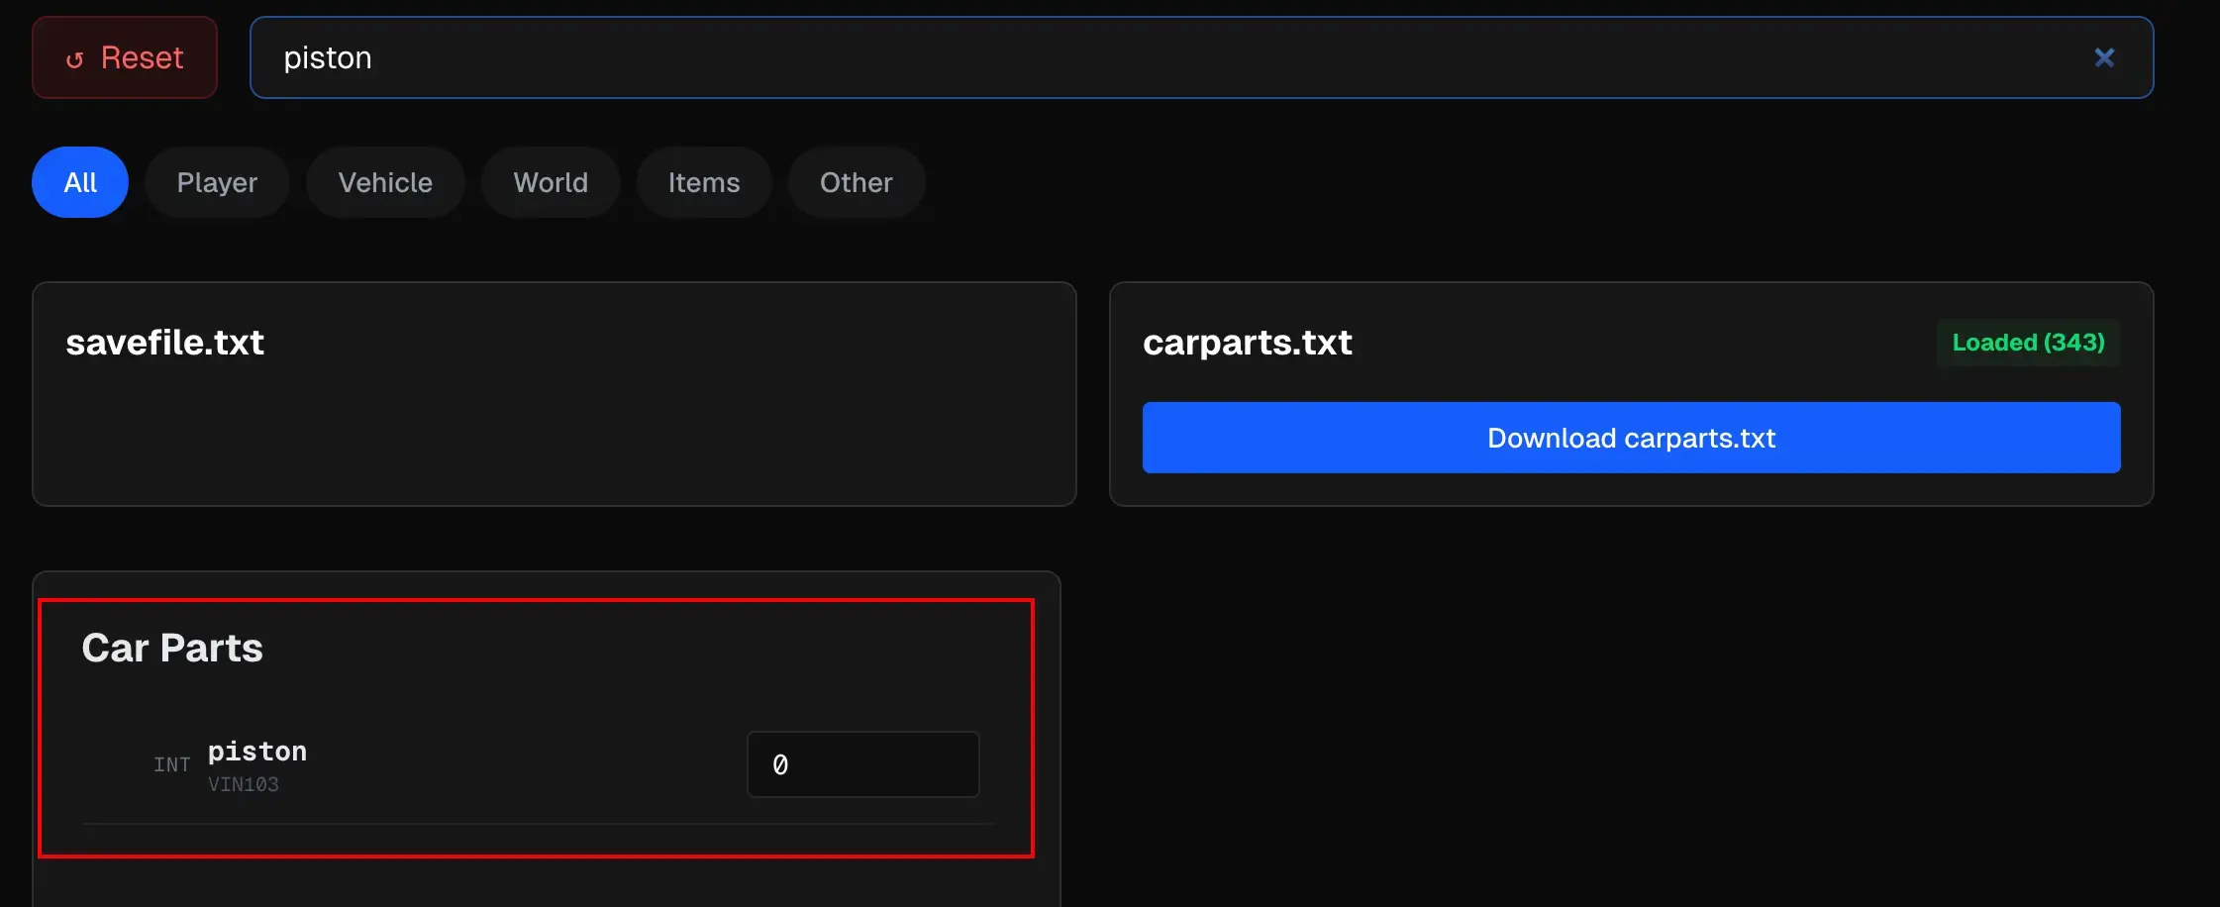Click the savefile.txt card title
Viewport: 2220px width, 907px height.
164,343
